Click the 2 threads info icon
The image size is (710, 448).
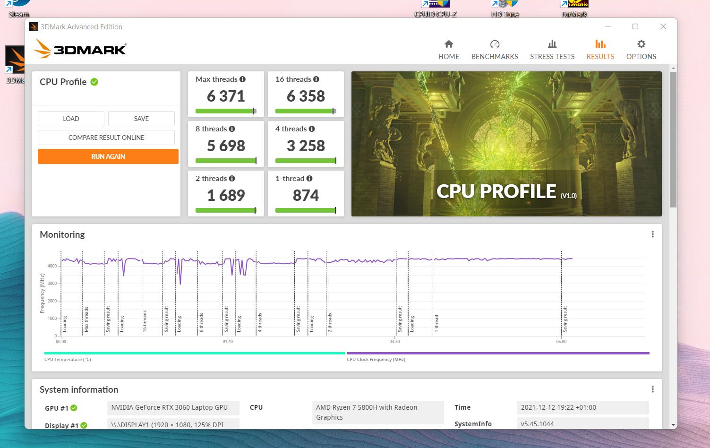(232, 179)
